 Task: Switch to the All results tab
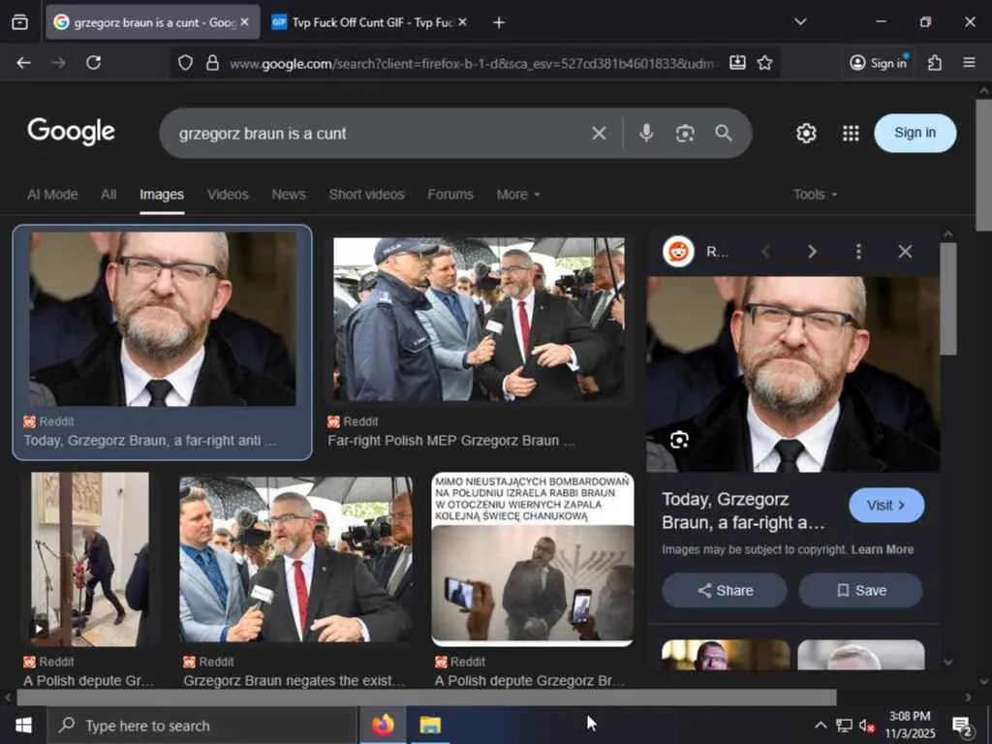pyautogui.click(x=108, y=194)
